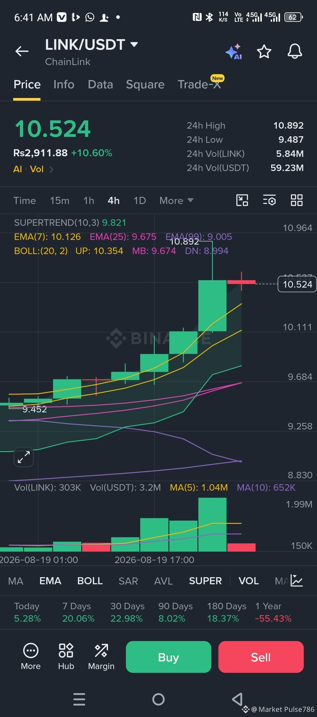Tap the back arrow icon
The width and height of the screenshot is (317, 717).
[22, 51]
